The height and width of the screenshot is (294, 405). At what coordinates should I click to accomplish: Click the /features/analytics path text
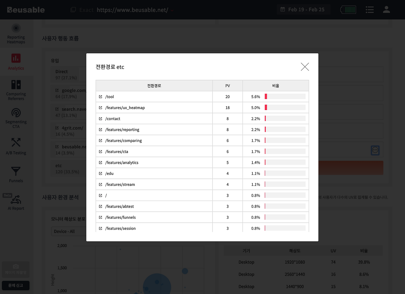click(122, 162)
